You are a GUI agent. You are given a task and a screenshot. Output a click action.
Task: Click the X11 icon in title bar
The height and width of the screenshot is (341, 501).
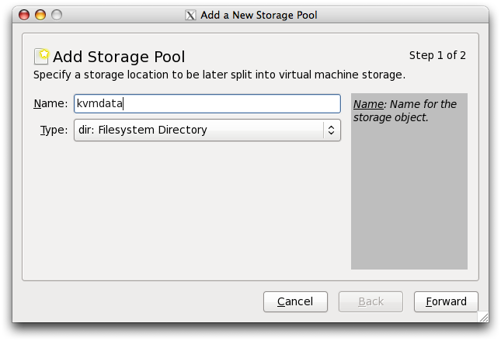tap(191, 15)
